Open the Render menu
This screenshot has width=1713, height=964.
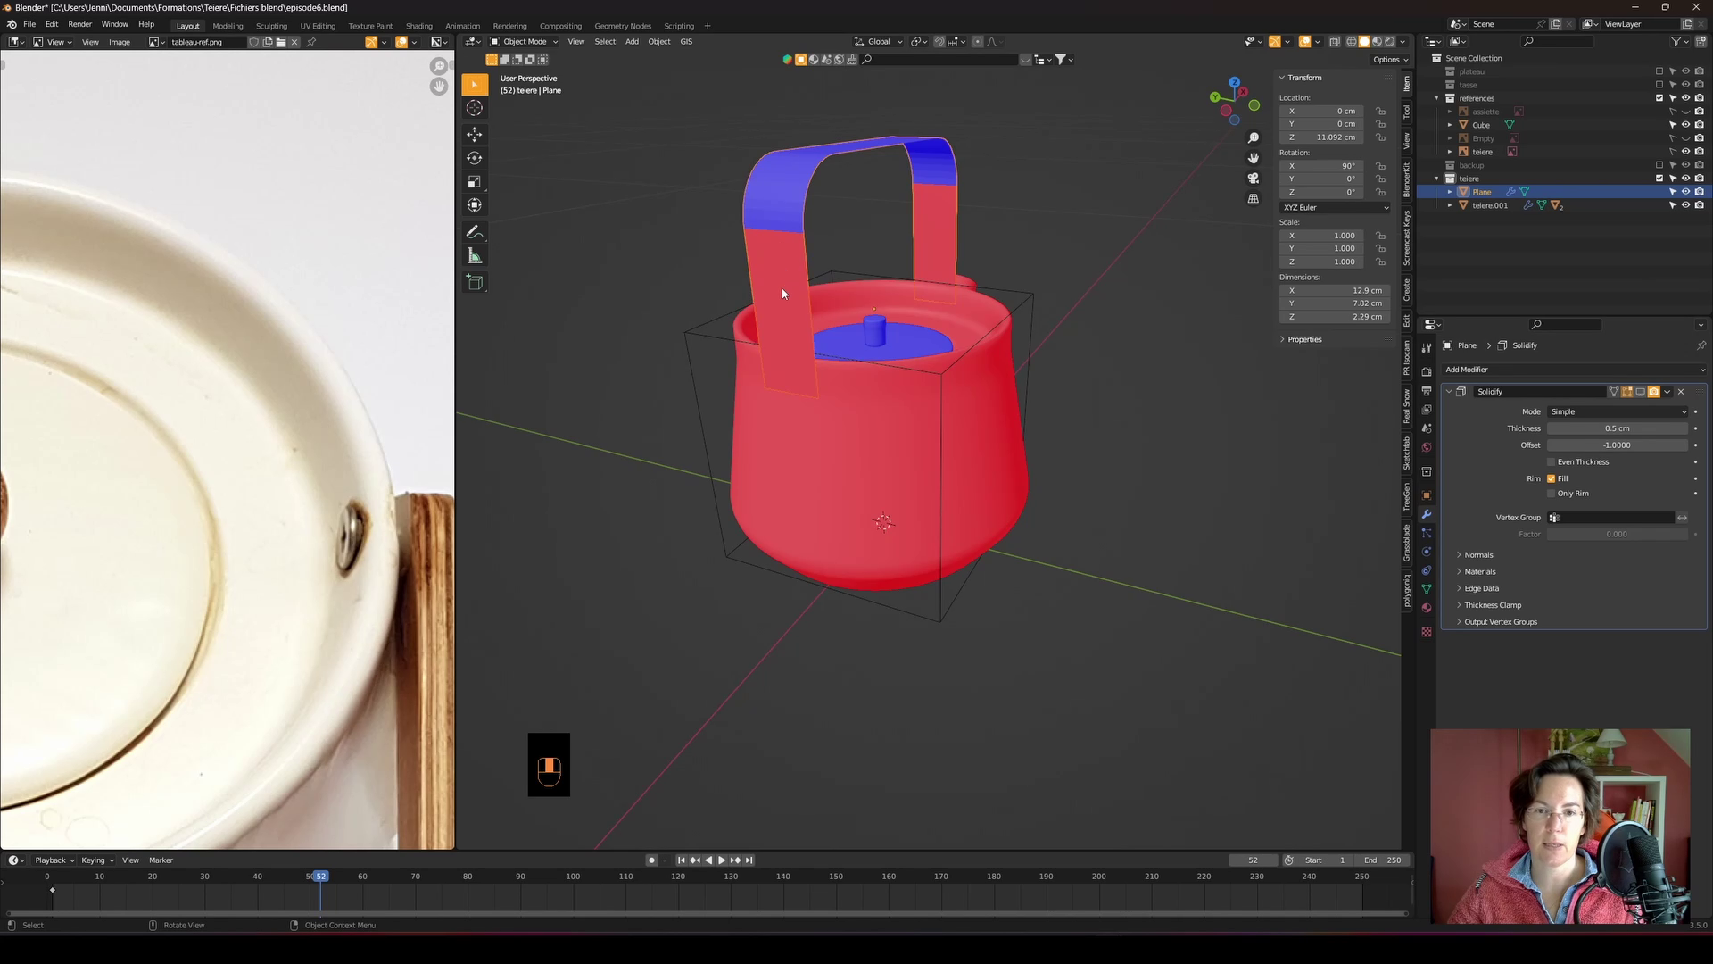79,24
